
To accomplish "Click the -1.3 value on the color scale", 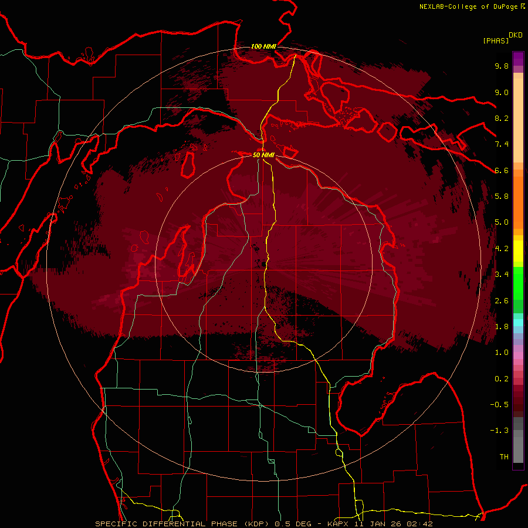I will click(x=499, y=431).
